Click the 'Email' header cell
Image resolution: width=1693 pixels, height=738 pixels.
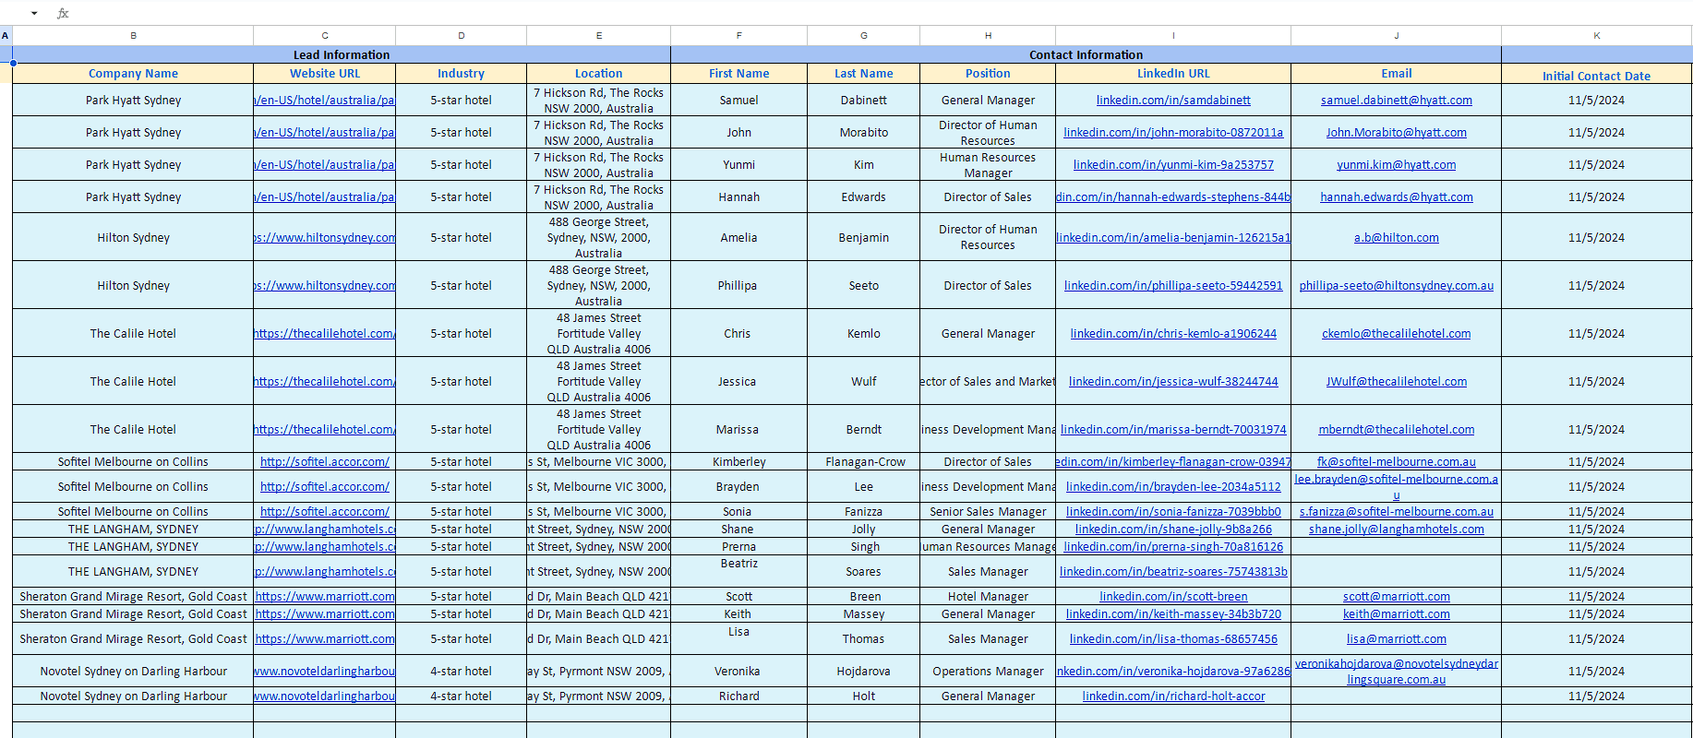click(x=1397, y=74)
